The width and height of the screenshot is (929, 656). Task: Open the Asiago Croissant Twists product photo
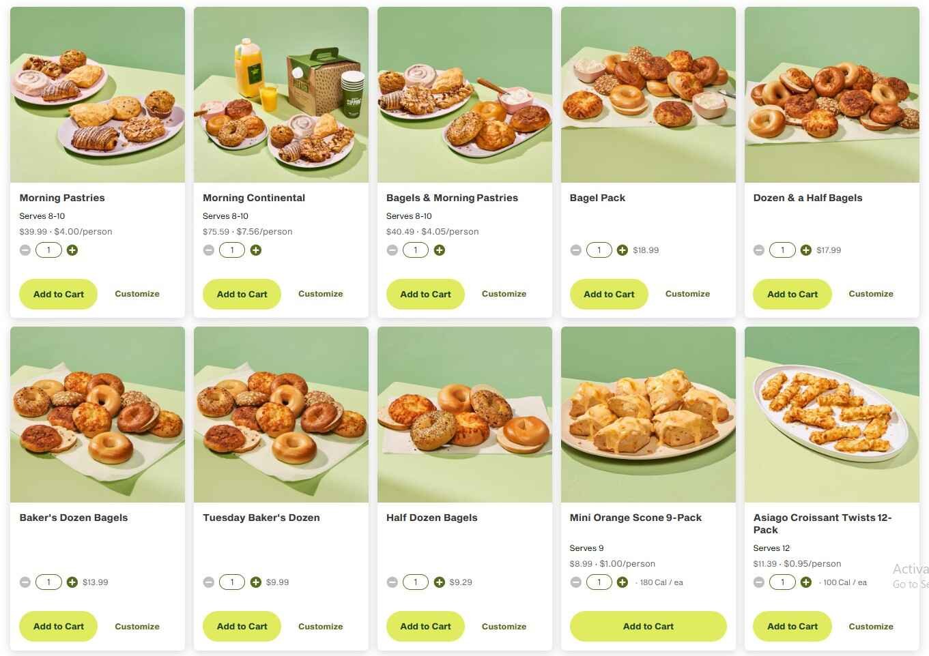click(x=831, y=413)
